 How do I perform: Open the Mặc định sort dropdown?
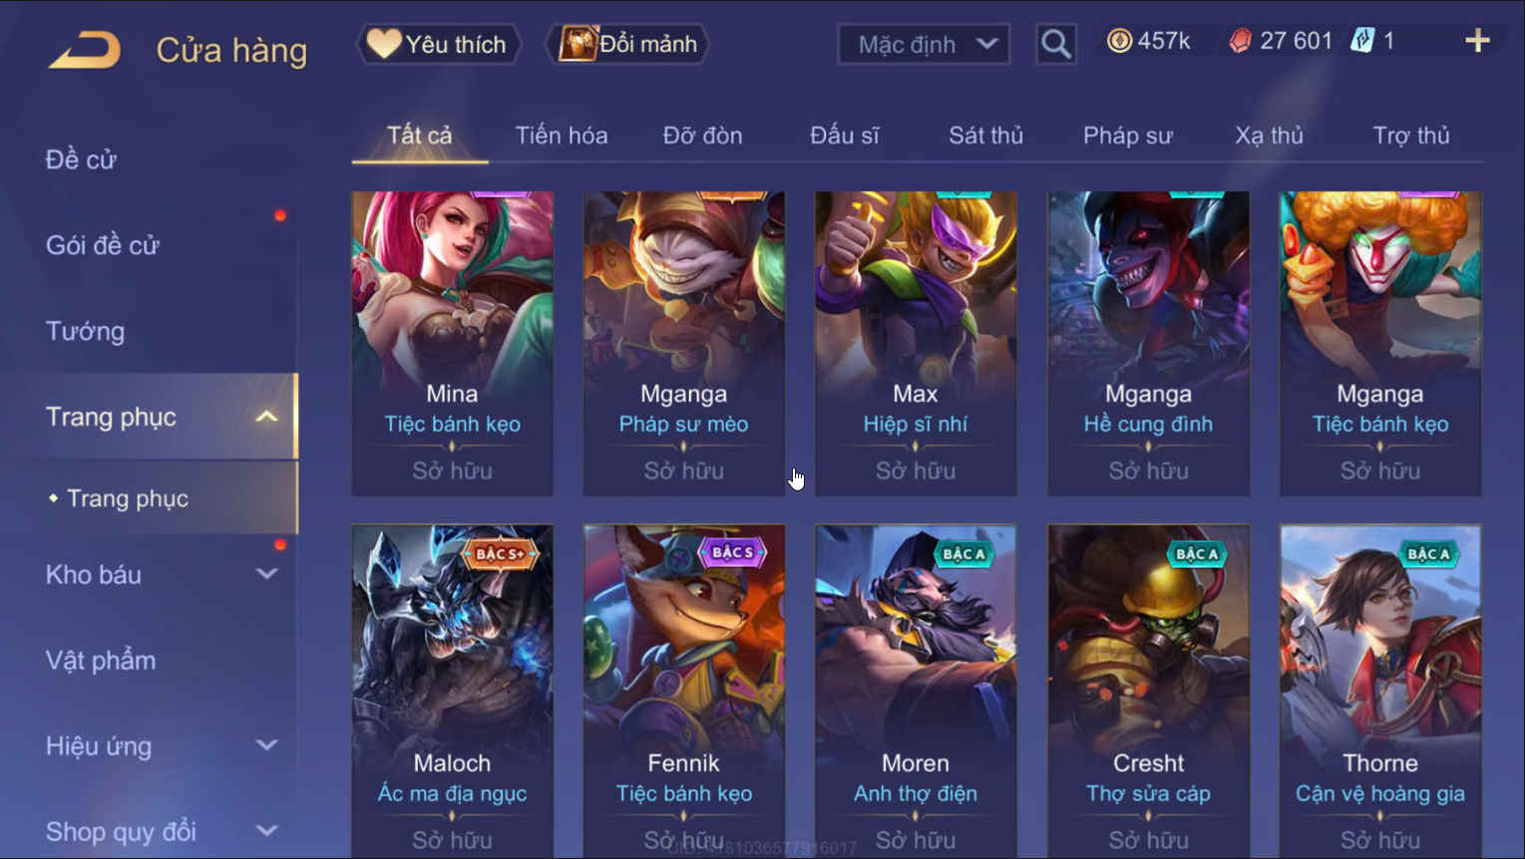click(924, 44)
